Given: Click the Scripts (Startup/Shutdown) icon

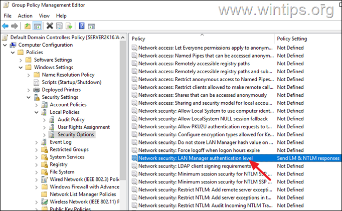Looking at the screenshot, I should click(36, 82).
